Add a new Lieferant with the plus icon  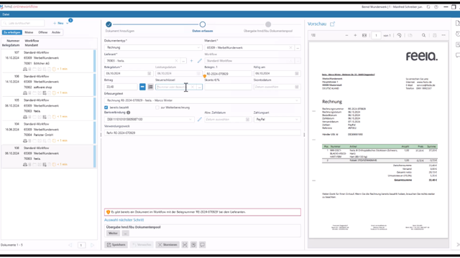[x=192, y=61]
